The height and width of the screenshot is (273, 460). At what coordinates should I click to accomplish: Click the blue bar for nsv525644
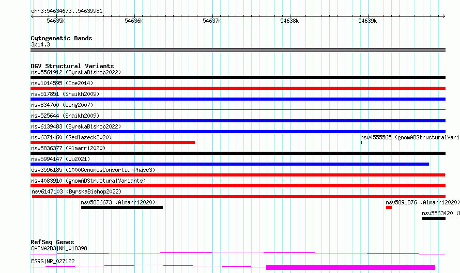pos(238,121)
